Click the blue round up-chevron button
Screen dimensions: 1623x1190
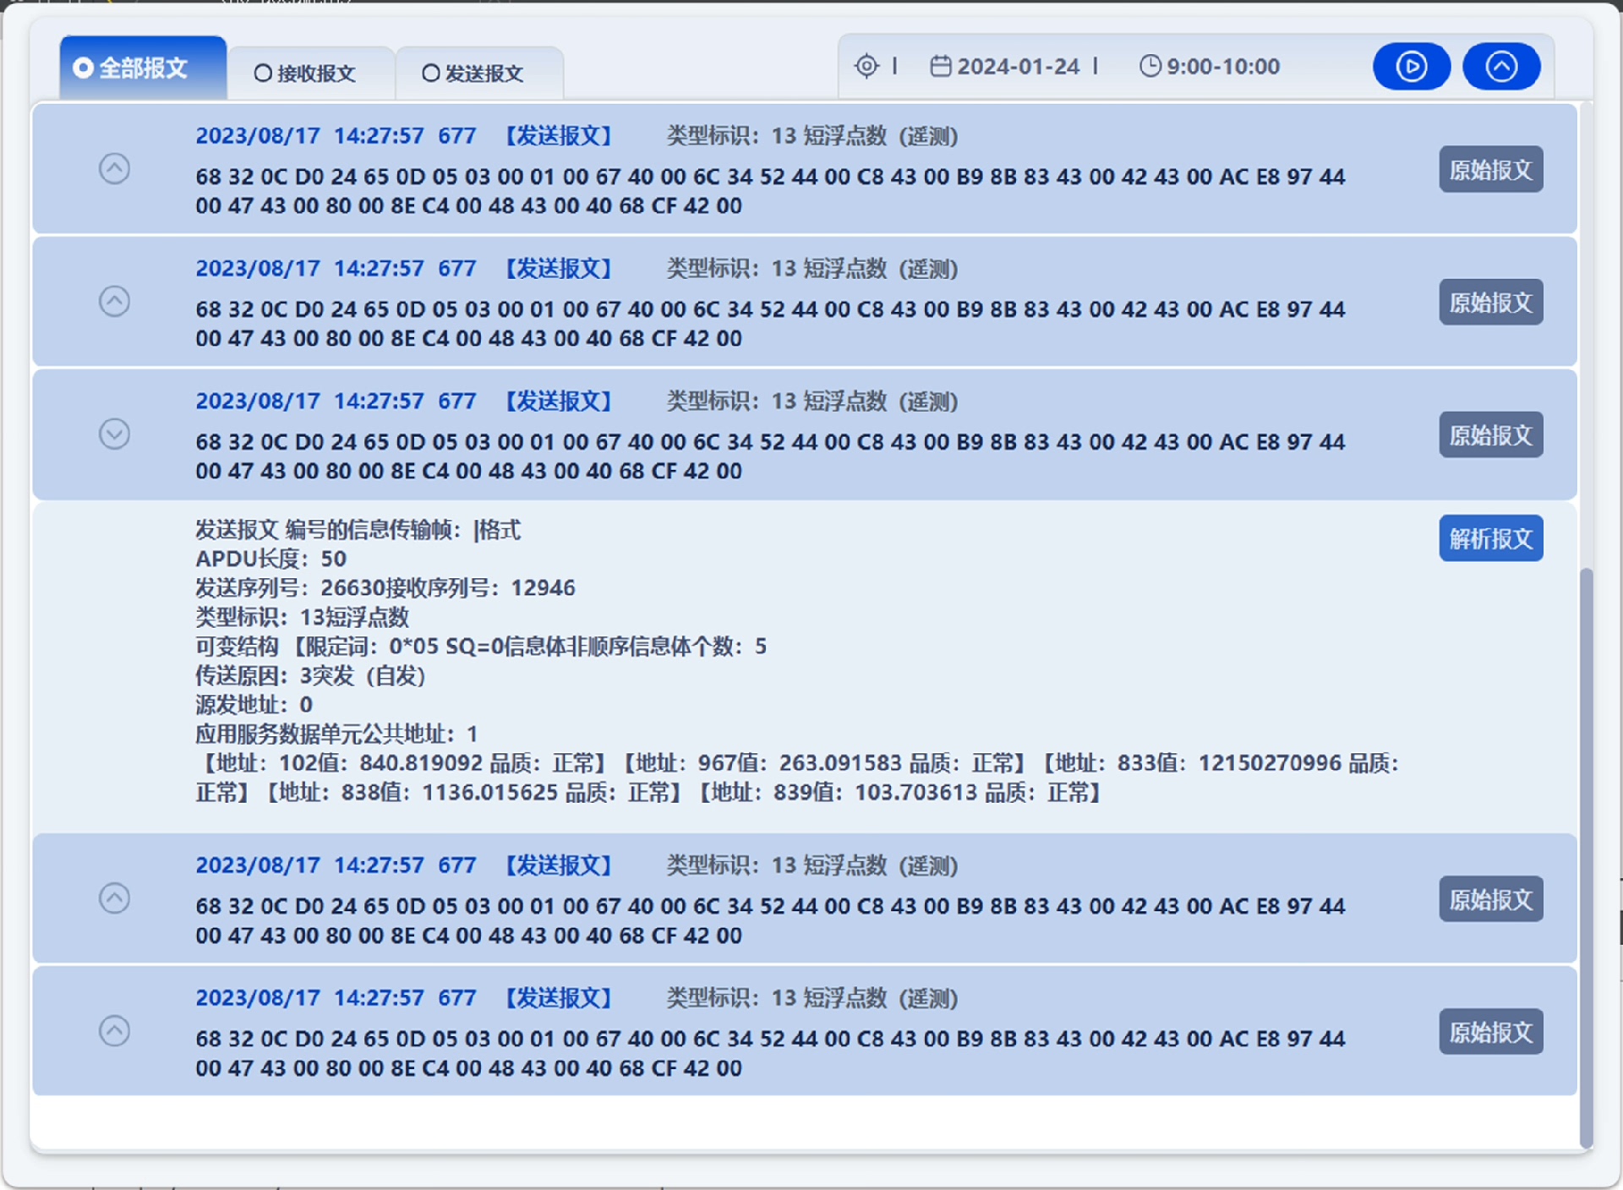[1501, 66]
